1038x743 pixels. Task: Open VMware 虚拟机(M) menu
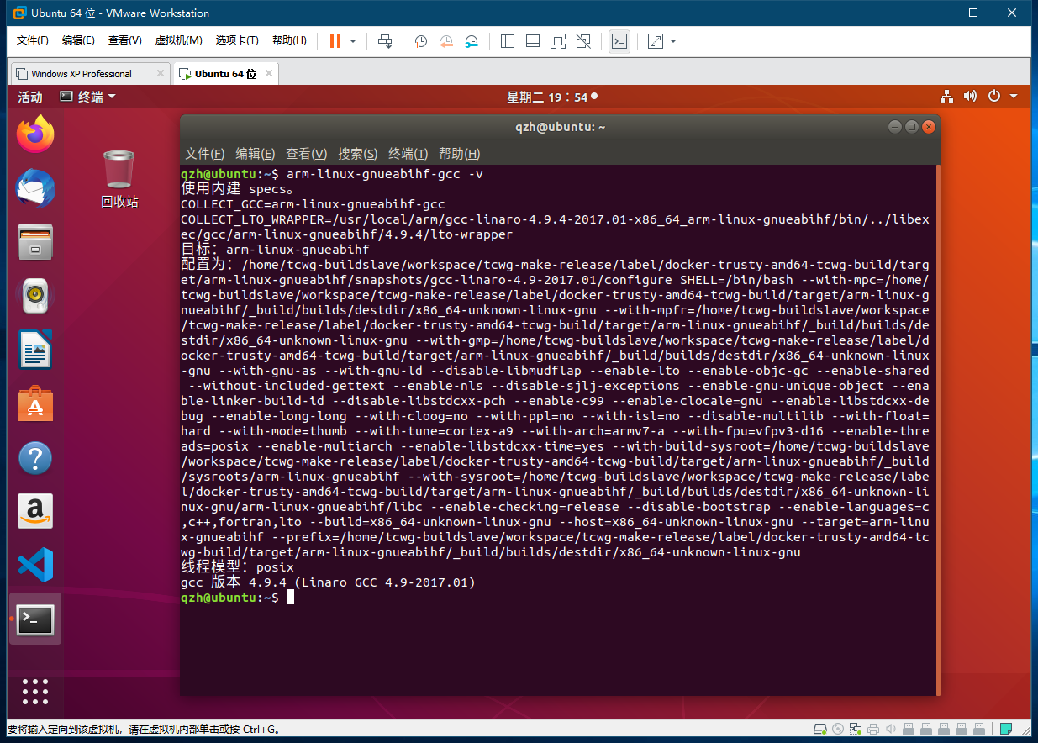click(x=178, y=40)
